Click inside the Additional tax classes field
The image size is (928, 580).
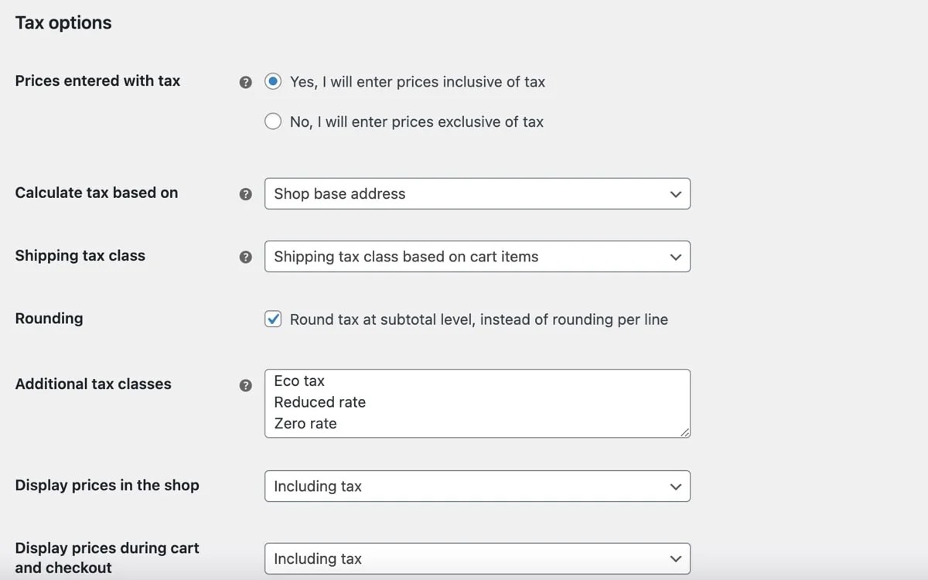477,402
